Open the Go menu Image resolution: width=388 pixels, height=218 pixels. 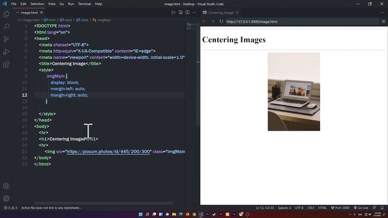(62, 4)
